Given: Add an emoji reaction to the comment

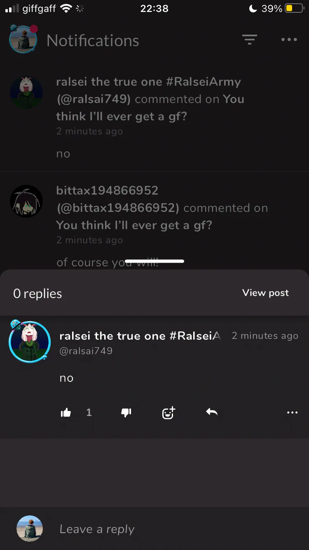Looking at the screenshot, I should click(x=169, y=412).
